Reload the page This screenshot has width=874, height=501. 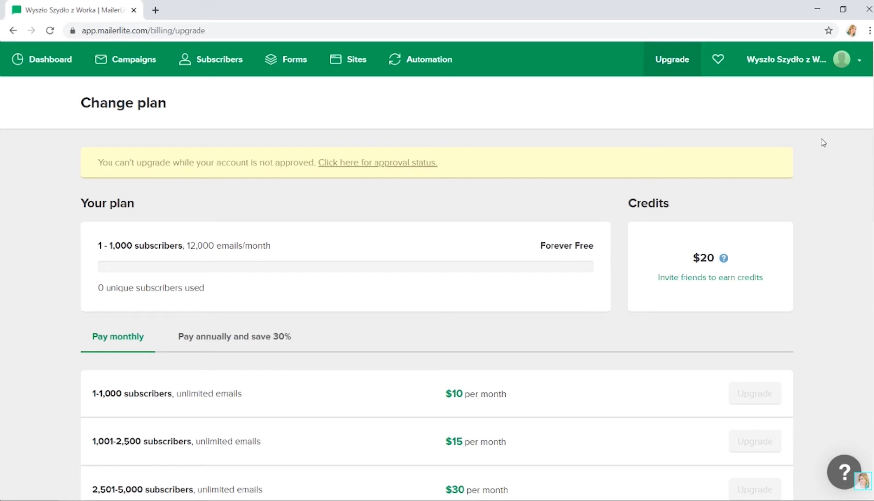click(x=50, y=31)
